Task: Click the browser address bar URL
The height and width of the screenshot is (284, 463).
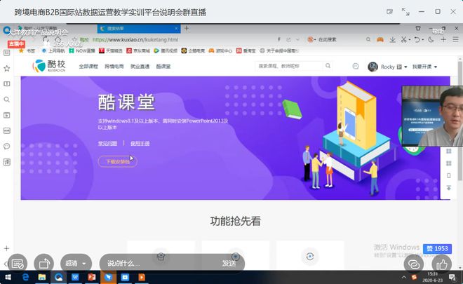Action: 135,39
